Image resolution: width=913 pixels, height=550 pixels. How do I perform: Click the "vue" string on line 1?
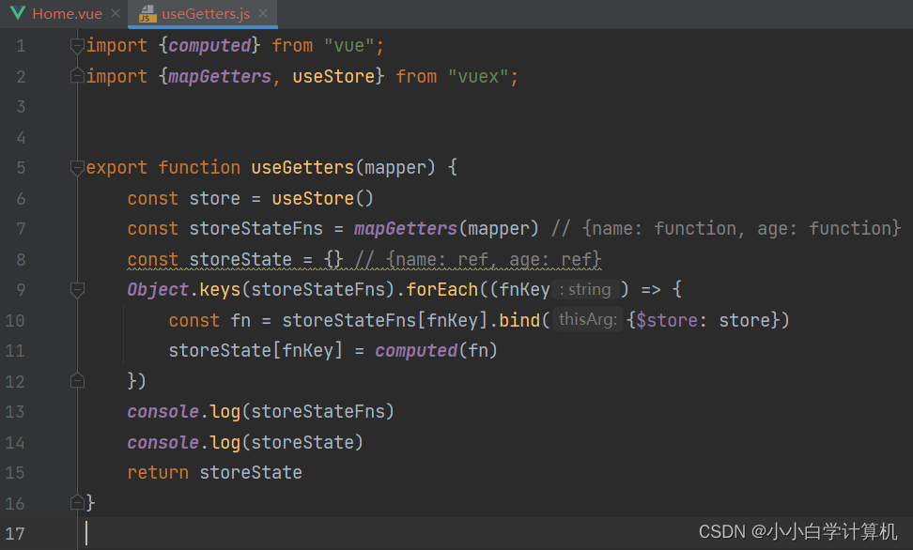[x=348, y=45]
